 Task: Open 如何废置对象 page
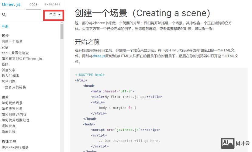(12, 109)
